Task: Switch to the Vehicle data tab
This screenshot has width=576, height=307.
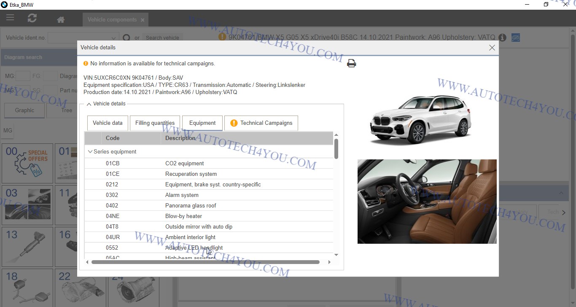Action: [108, 123]
